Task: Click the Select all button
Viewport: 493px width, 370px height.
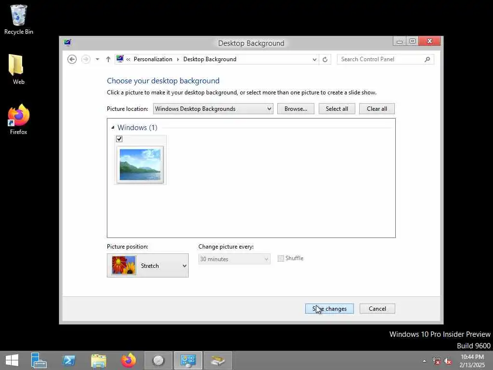Action: [x=337, y=109]
